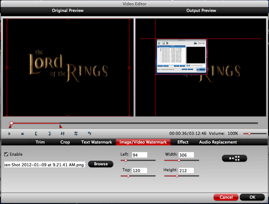The height and width of the screenshot is (204, 269).
Task: Click the undo arrow icon
Action: coord(89,133)
